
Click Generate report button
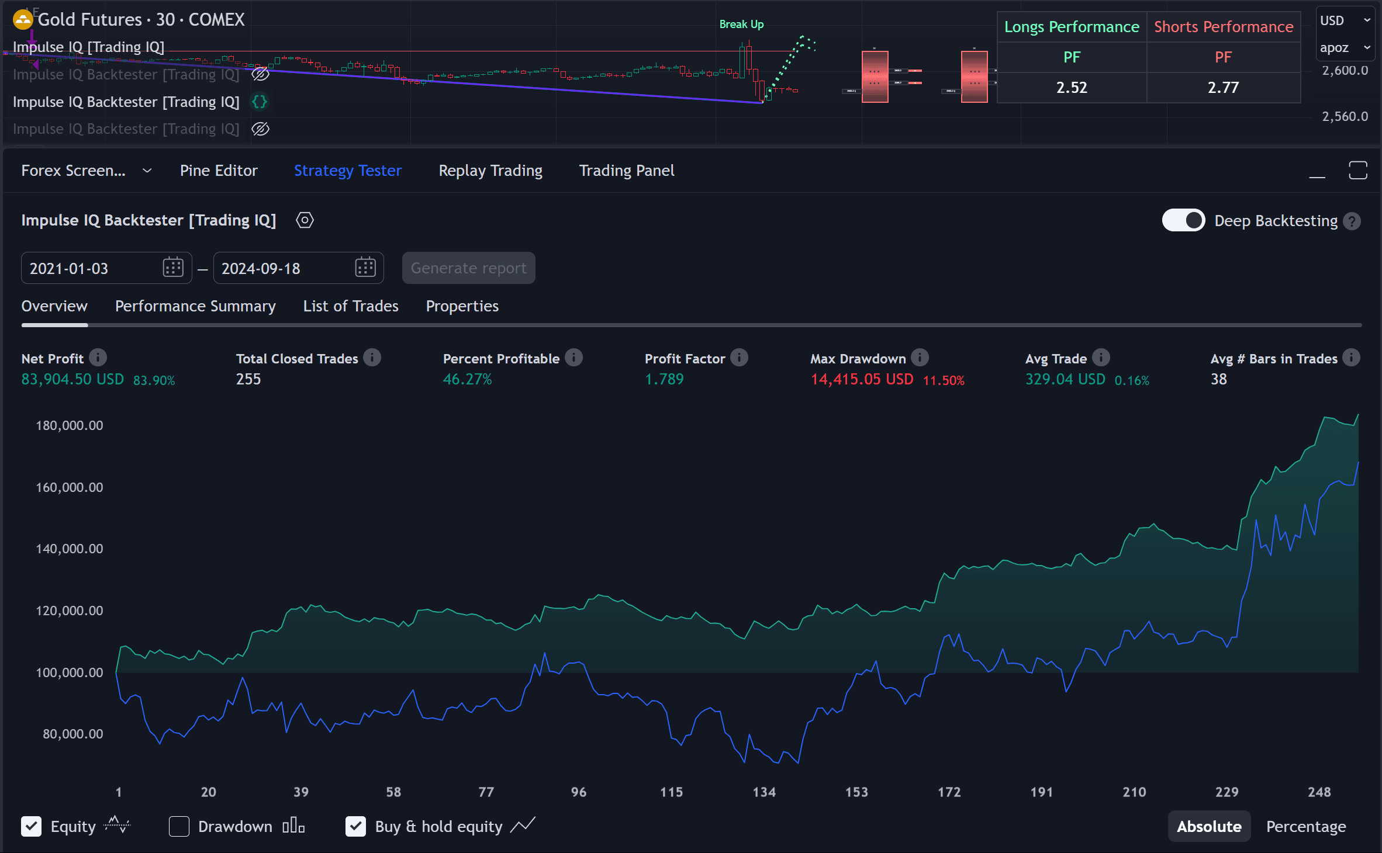469,268
